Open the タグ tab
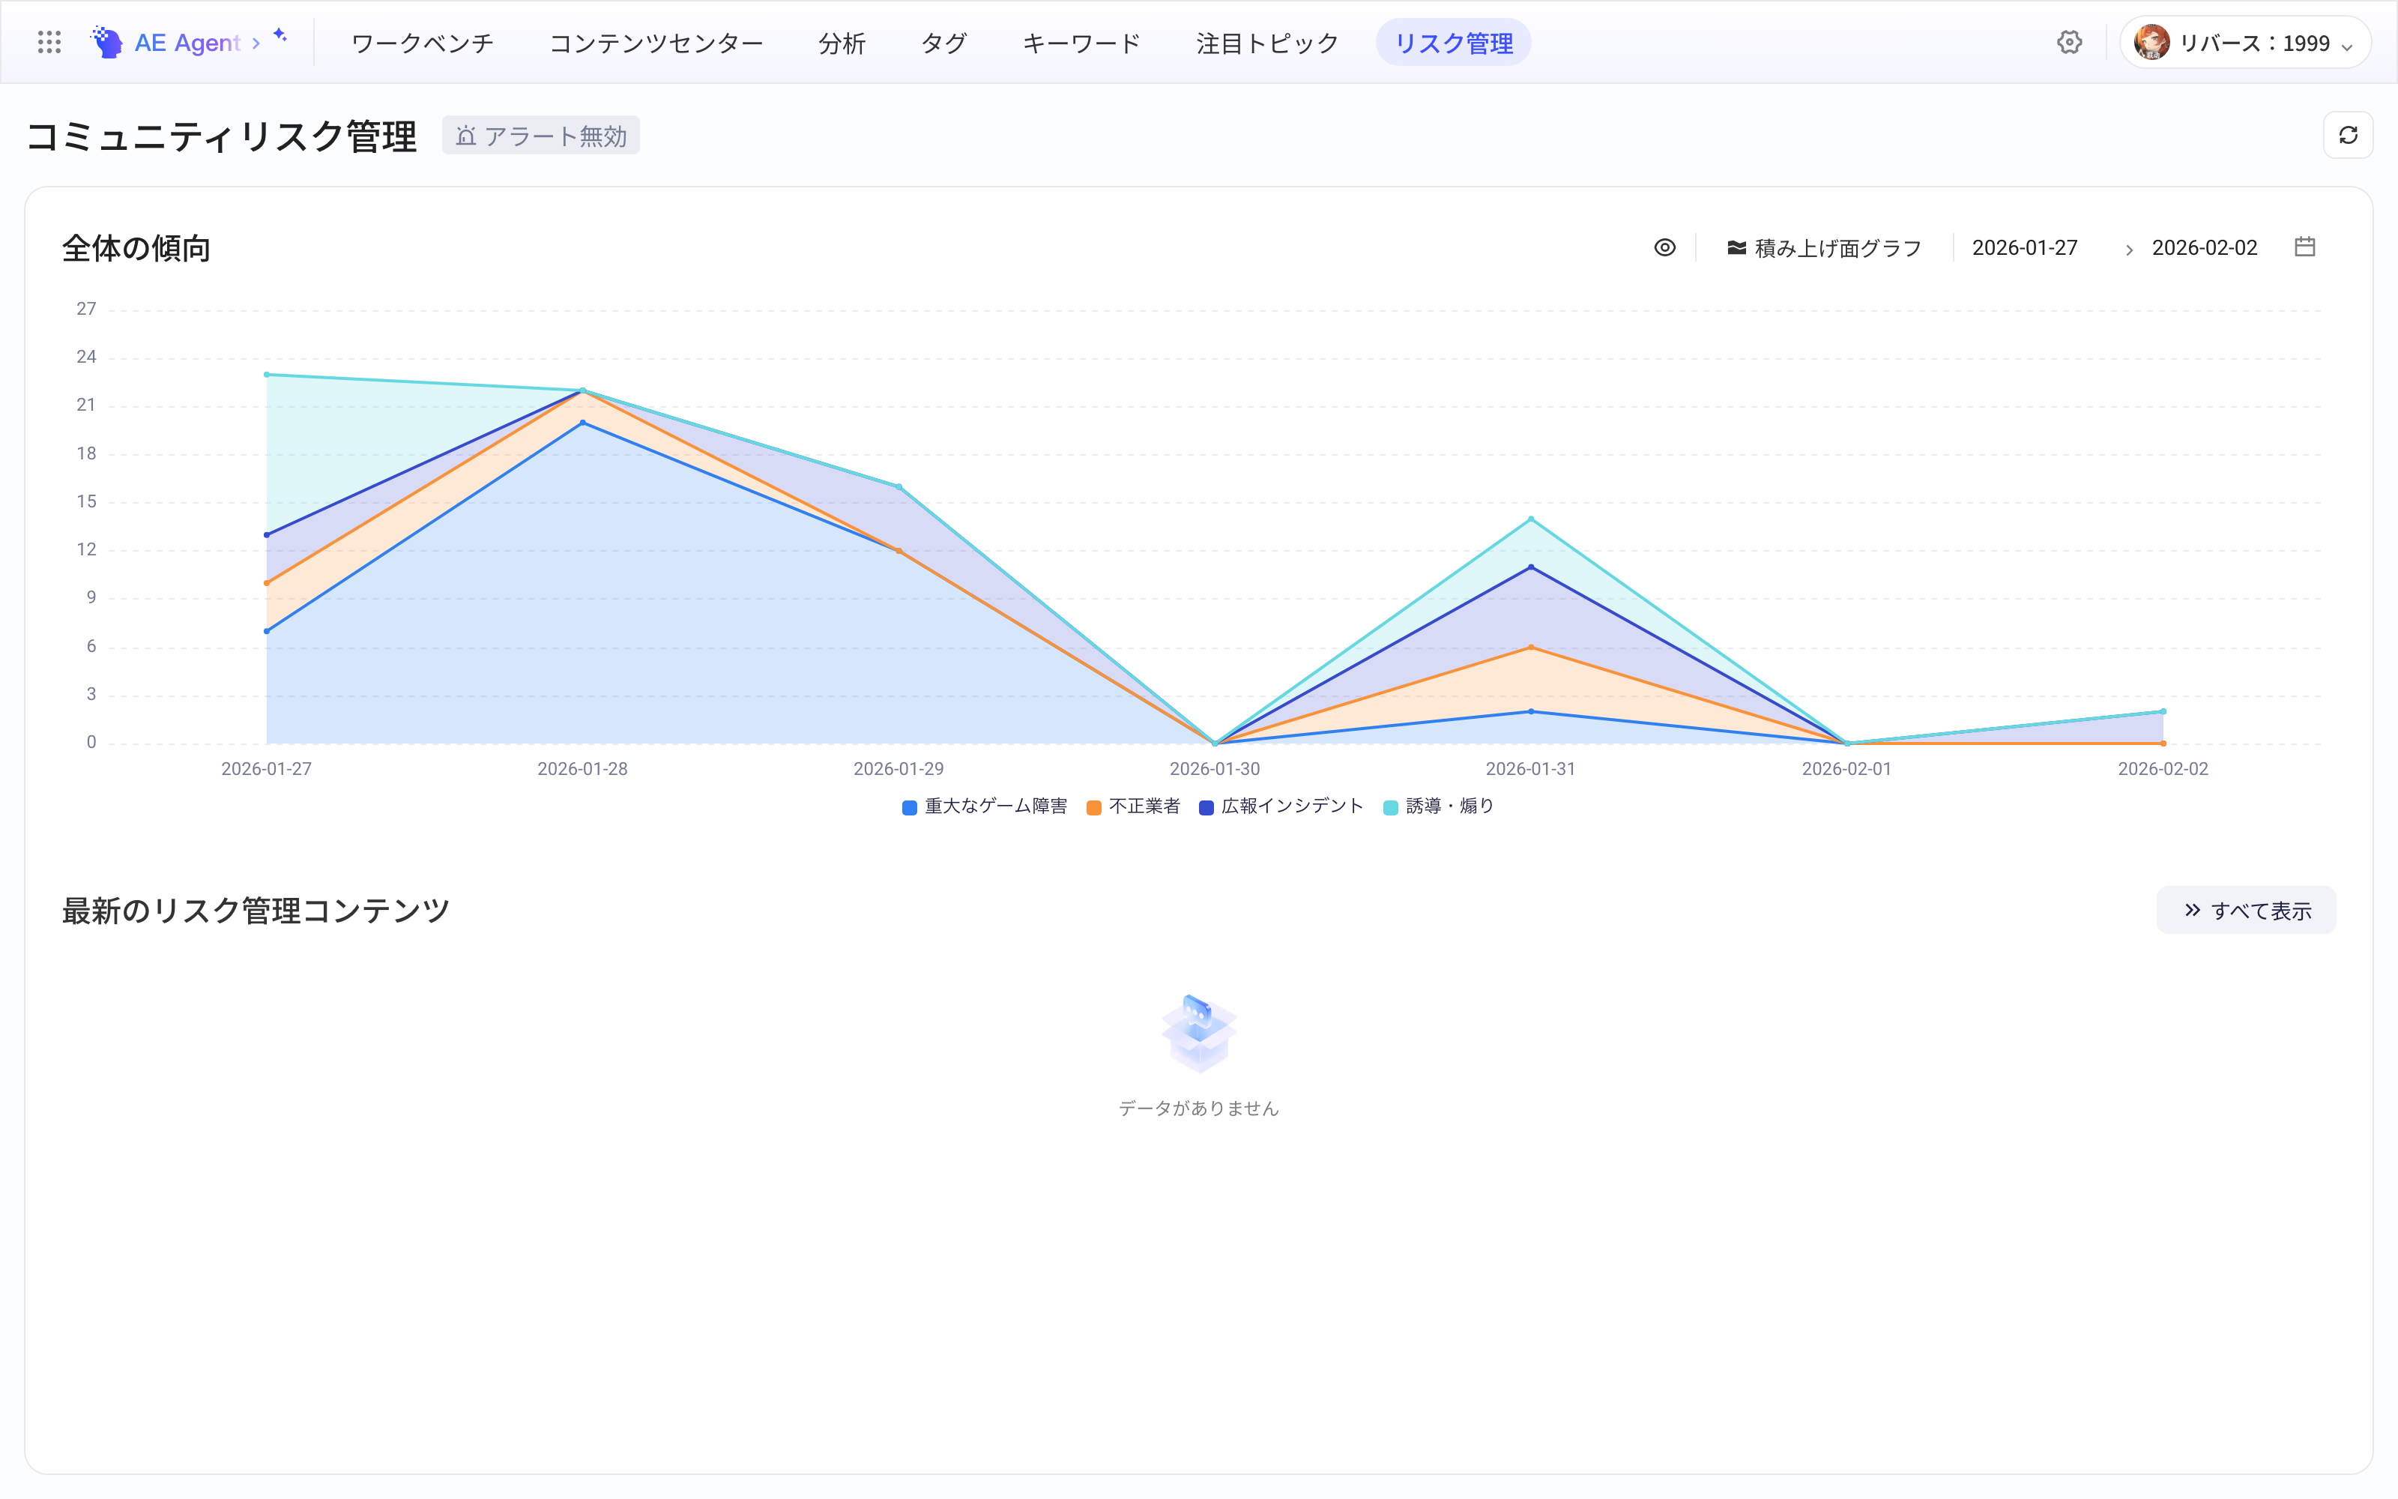2398x1499 pixels. click(943, 43)
